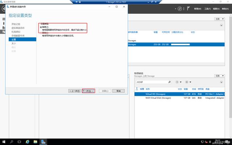Expand physical disks section chevron
Image resolution: width=232 pixels, height=145 pixels.
click(x=221, y=82)
